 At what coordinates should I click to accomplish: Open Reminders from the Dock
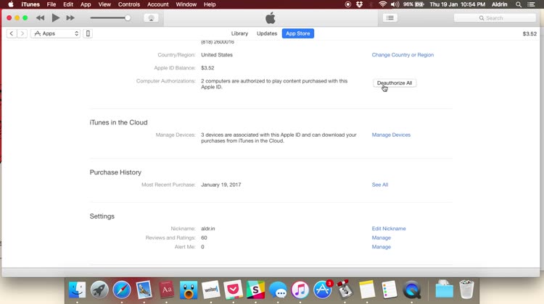pyautogui.click(x=390, y=290)
